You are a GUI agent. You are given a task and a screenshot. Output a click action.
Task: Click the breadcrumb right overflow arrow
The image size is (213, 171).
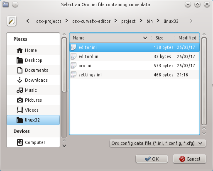point(191,21)
